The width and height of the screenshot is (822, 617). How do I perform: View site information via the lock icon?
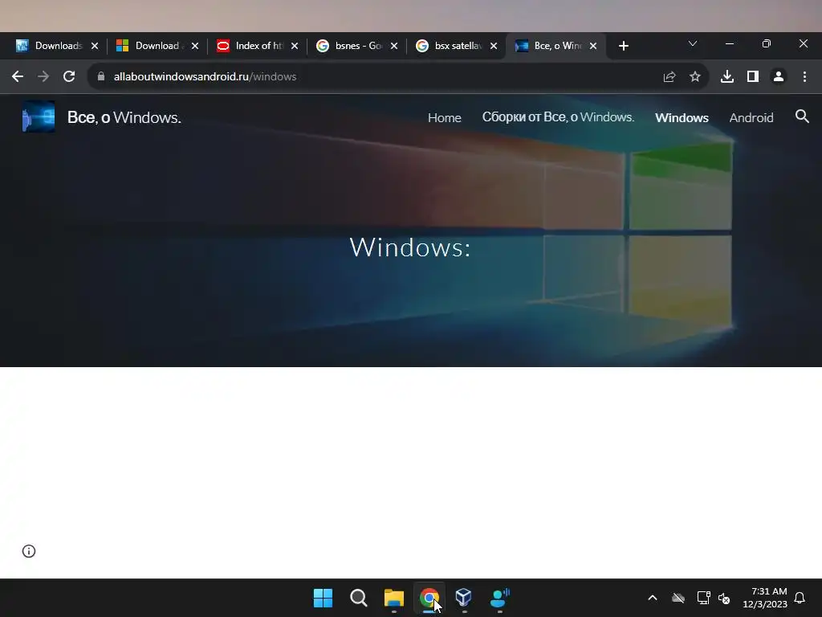tap(101, 76)
